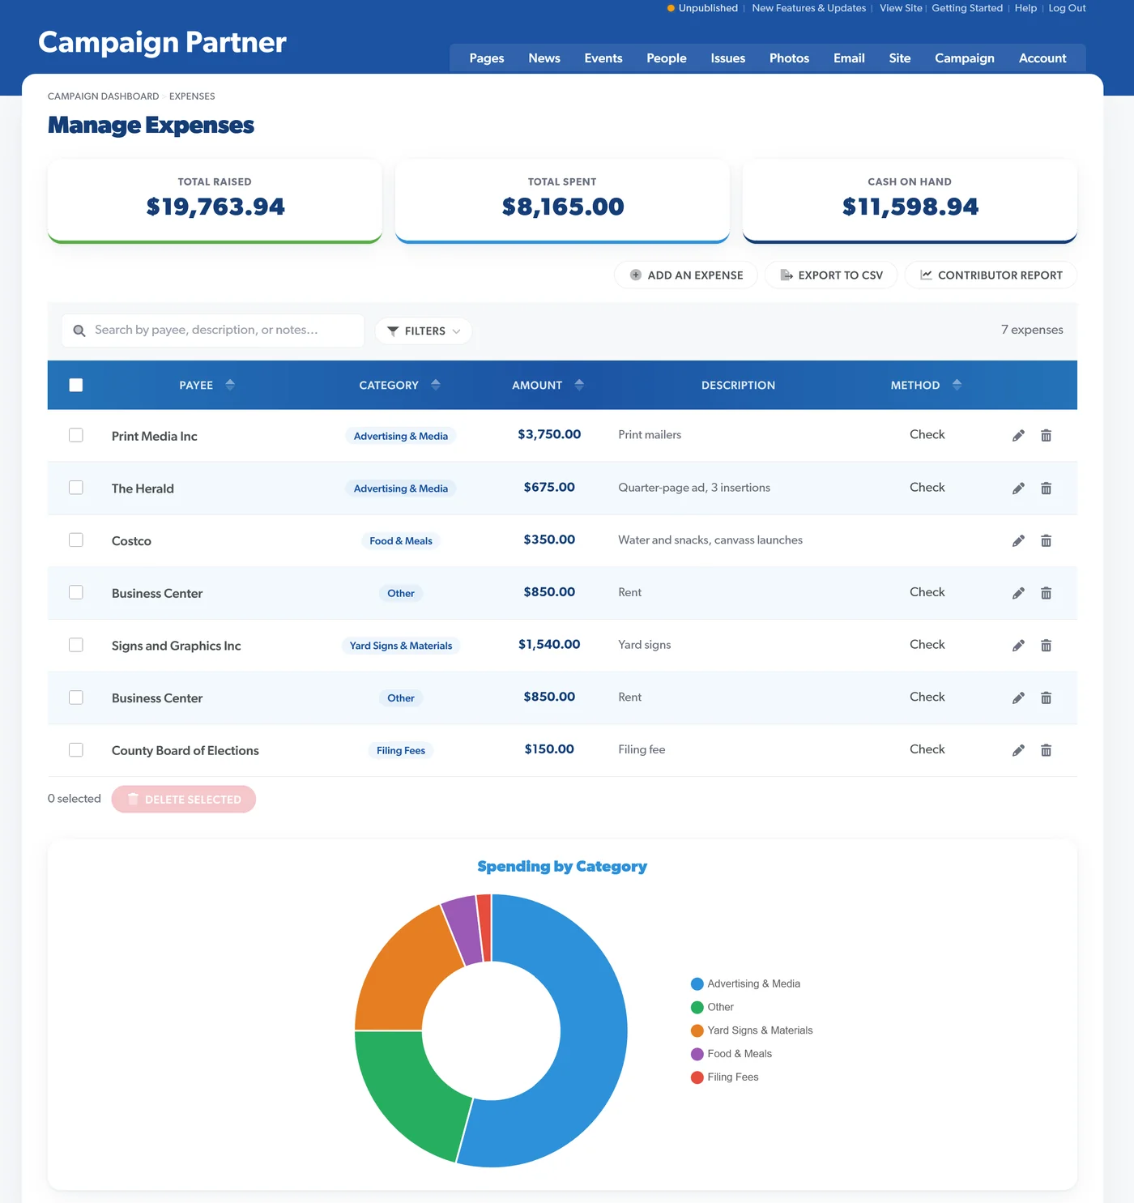Check the Signs and Graphics Inc checkbox
This screenshot has height=1203, width=1134.
click(76, 645)
